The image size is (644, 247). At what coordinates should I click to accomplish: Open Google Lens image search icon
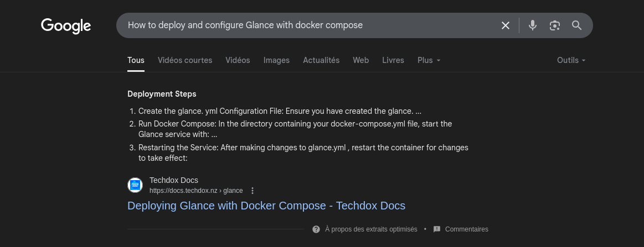coord(555,25)
